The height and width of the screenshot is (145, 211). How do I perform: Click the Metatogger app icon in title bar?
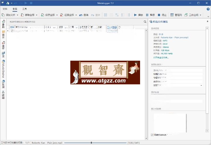(2, 3)
